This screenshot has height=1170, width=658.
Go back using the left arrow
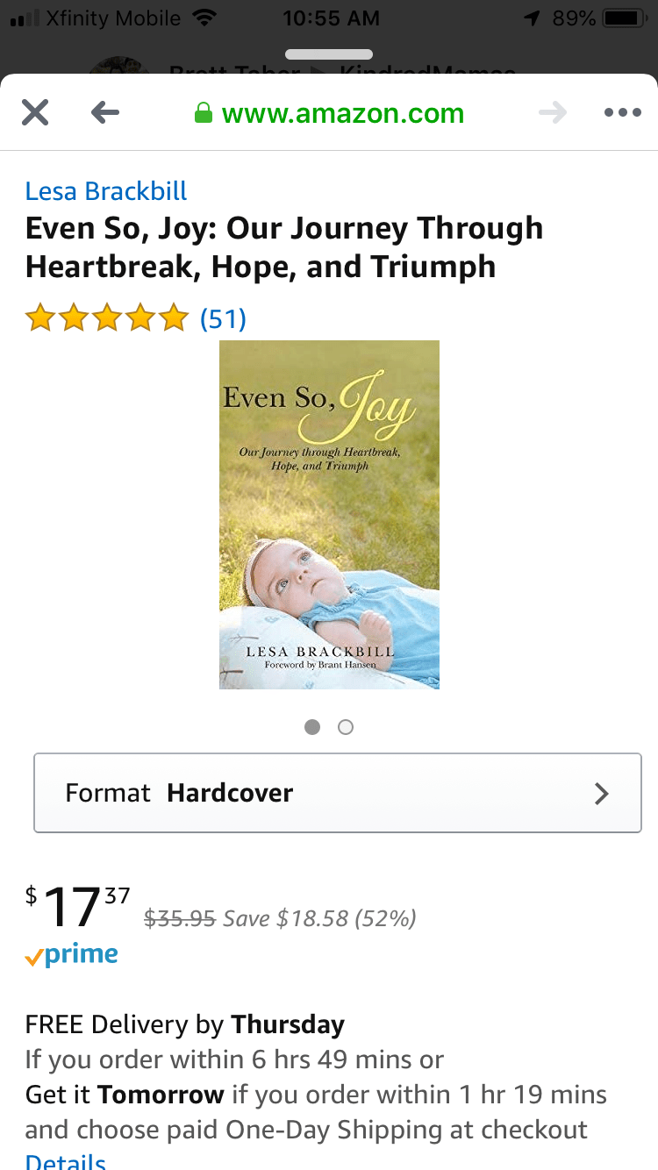point(104,112)
